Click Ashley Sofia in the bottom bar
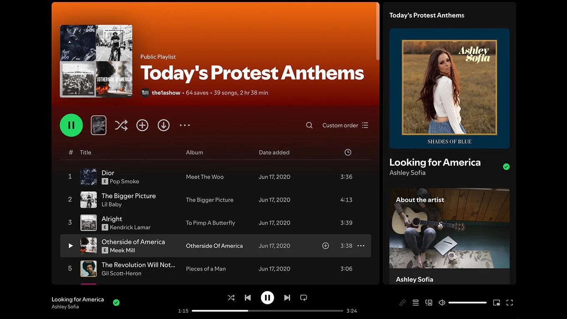The image size is (567, 319). 65,307
